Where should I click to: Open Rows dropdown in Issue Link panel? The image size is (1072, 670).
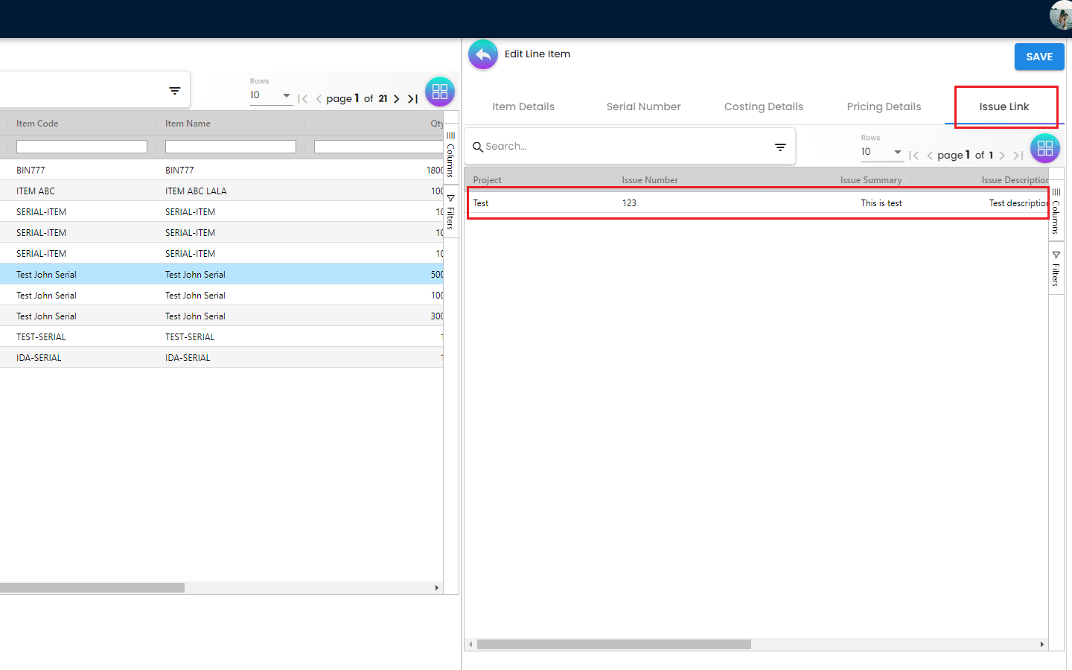coord(882,152)
